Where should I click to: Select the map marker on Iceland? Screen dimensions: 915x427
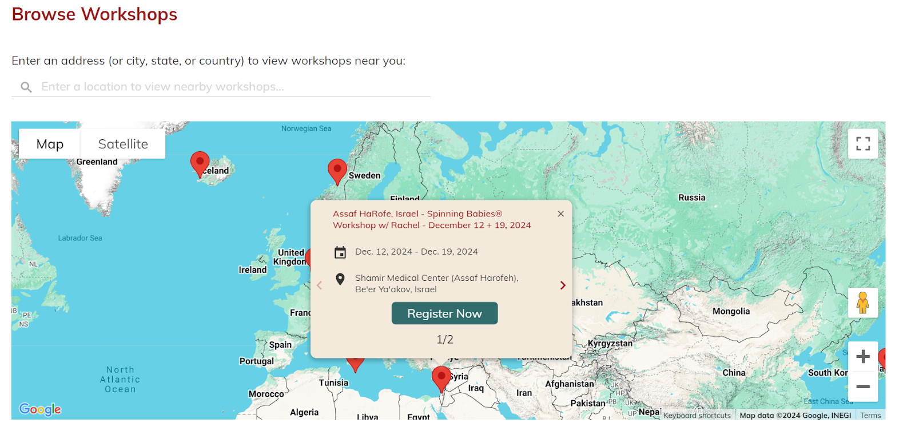200,164
